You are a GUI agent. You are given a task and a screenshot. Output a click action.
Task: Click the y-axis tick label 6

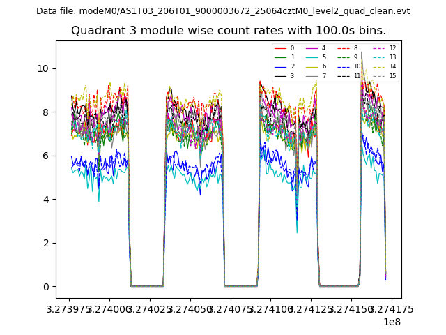point(45,156)
